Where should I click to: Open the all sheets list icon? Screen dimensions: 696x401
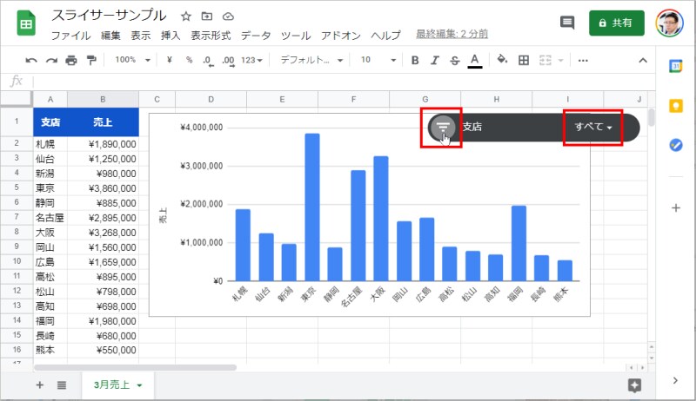pos(62,385)
